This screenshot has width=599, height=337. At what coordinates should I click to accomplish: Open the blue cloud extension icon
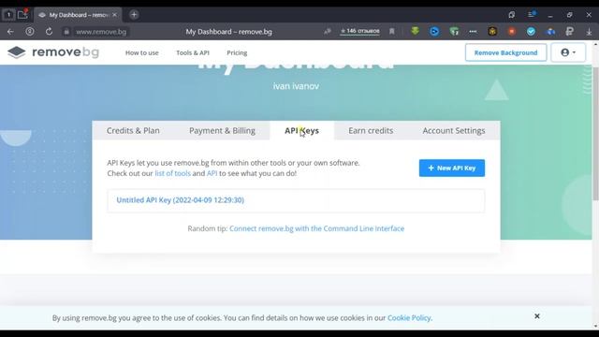pyautogui.click(x=550, y=32)
